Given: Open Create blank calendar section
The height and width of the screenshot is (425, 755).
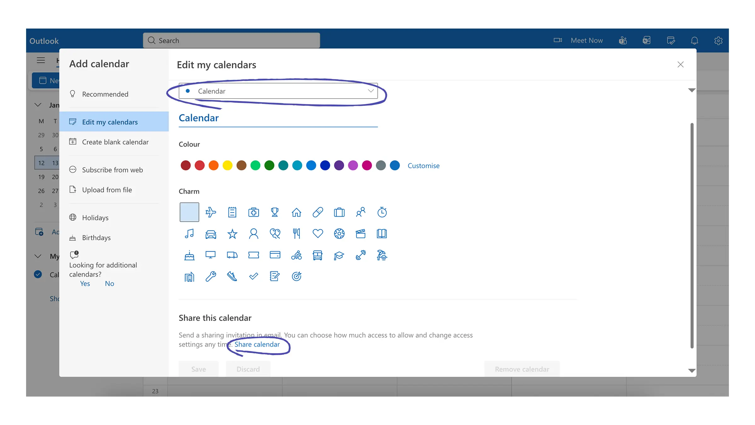Looking at the screenshot, I should point(115,142).
